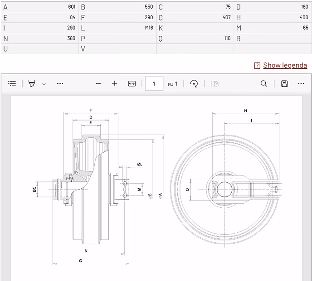
Task: Select the Q dimension cell showing 110
Action: [195, 38]
